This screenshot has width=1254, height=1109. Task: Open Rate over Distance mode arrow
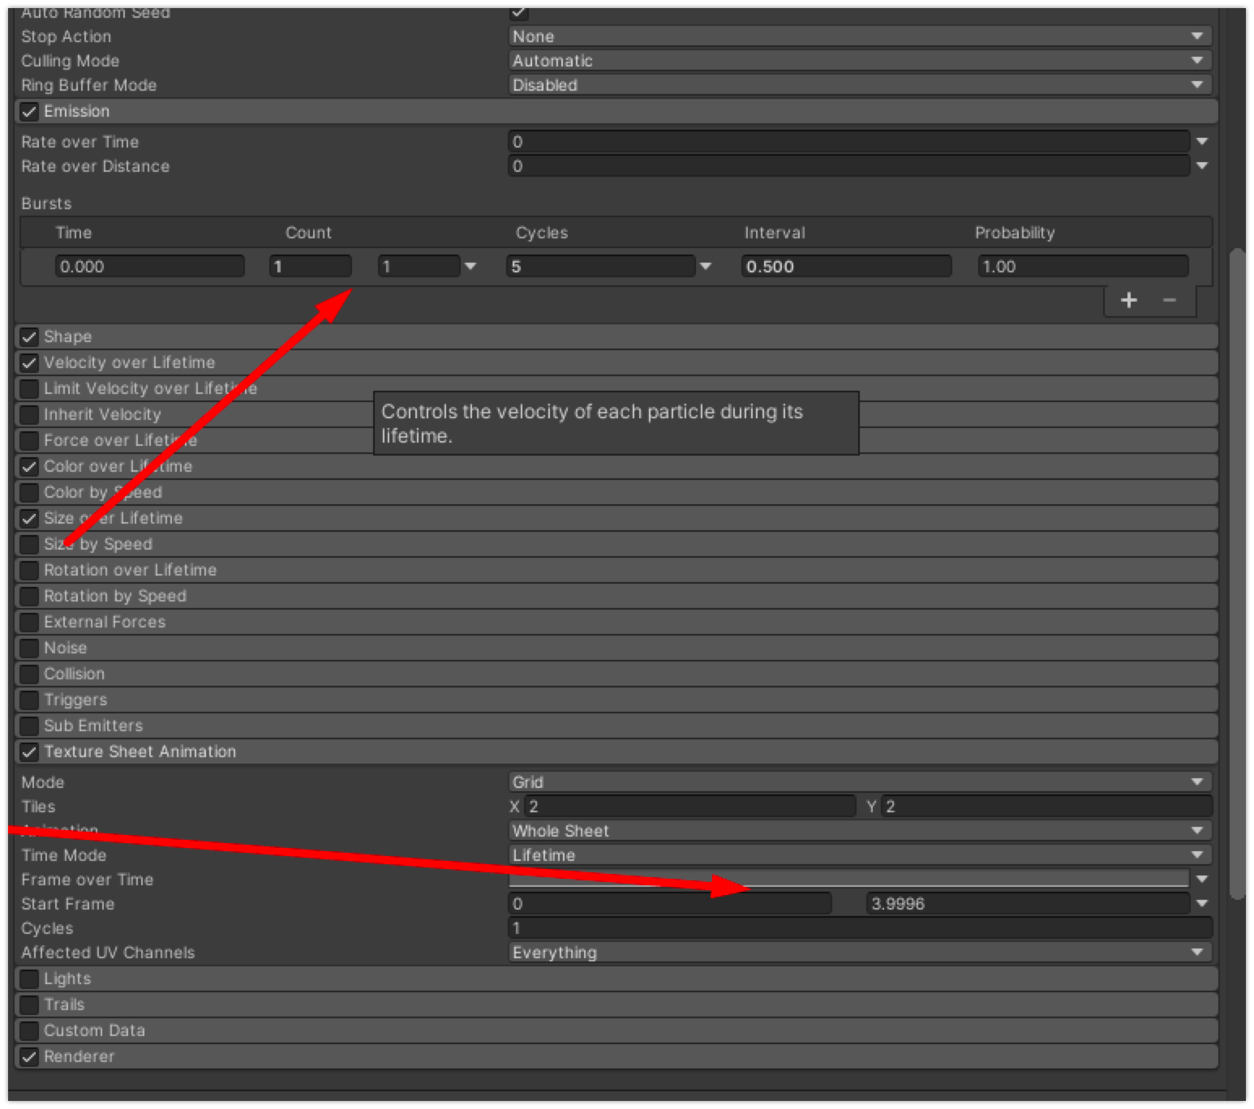point(1202,166)
